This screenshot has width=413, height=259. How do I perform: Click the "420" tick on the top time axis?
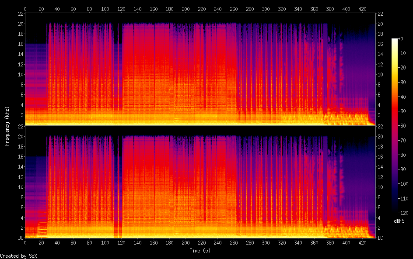(362, 9)
